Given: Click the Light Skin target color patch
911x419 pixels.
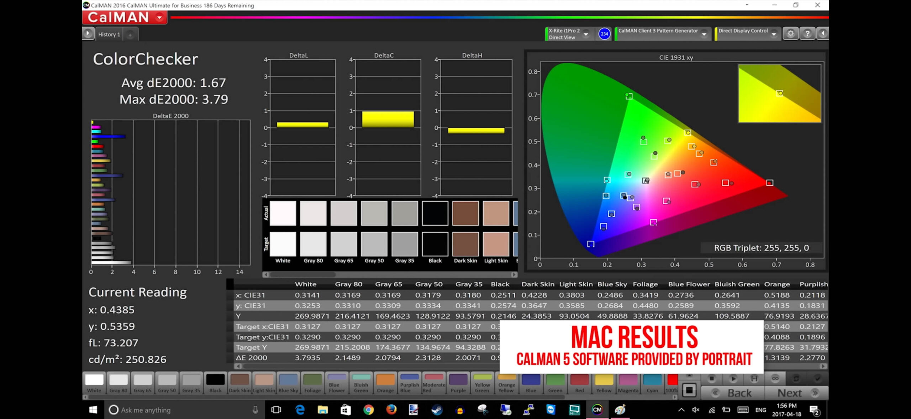Looking at the screenshot, I should click(496, 244).
